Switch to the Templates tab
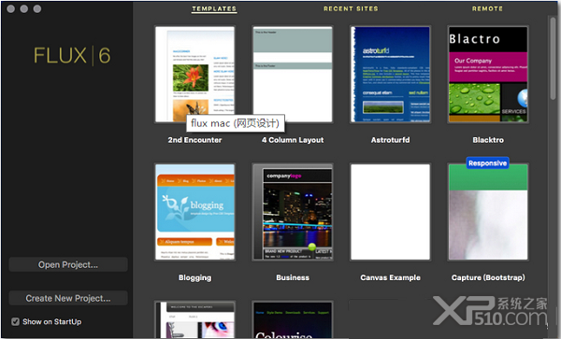Image resolution: width=561 pixels, height=339 pixels. pyautogui.click(x=214, y=8)
